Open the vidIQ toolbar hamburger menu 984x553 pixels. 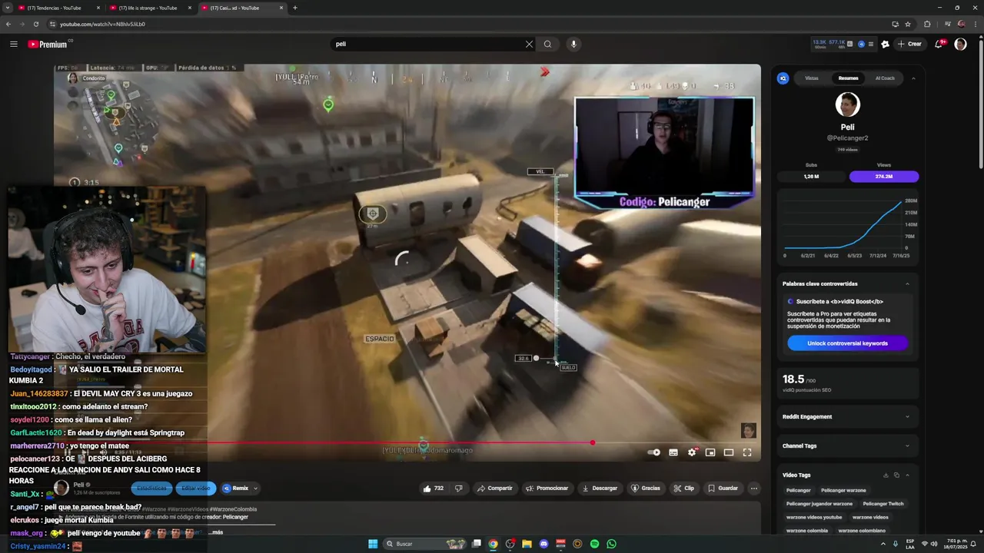(x=870, y=44)
